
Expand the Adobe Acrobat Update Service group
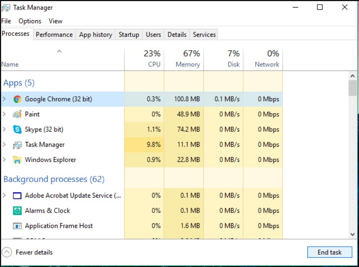(x=4, y=195)
